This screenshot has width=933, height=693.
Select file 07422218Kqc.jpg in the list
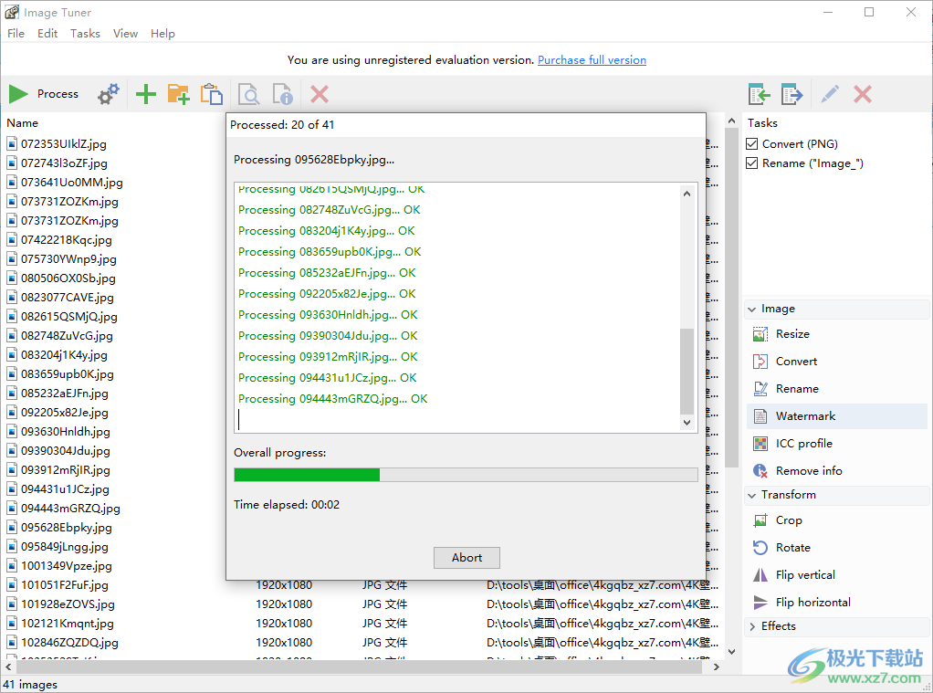66,240
